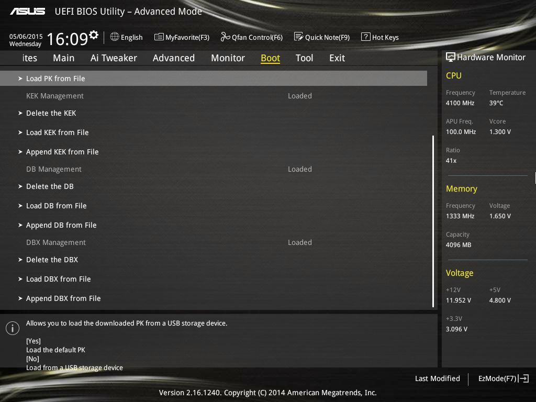Click the info icon in help panel
Image resolution: width=536 pixels, height=402 pixels.
13,328
